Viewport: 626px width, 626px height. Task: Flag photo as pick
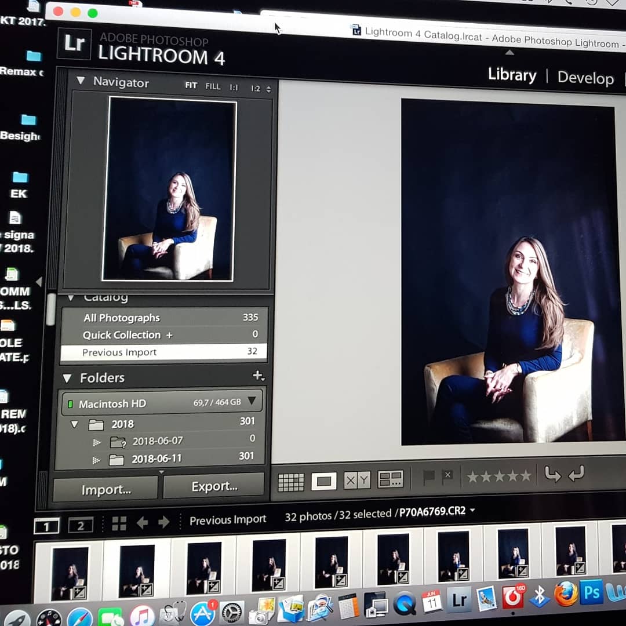click(428, 476)
